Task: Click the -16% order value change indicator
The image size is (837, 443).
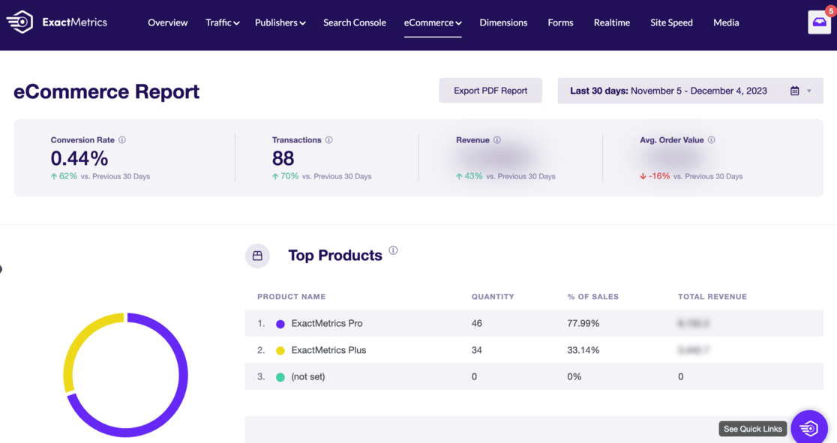Action: (655, 176)
